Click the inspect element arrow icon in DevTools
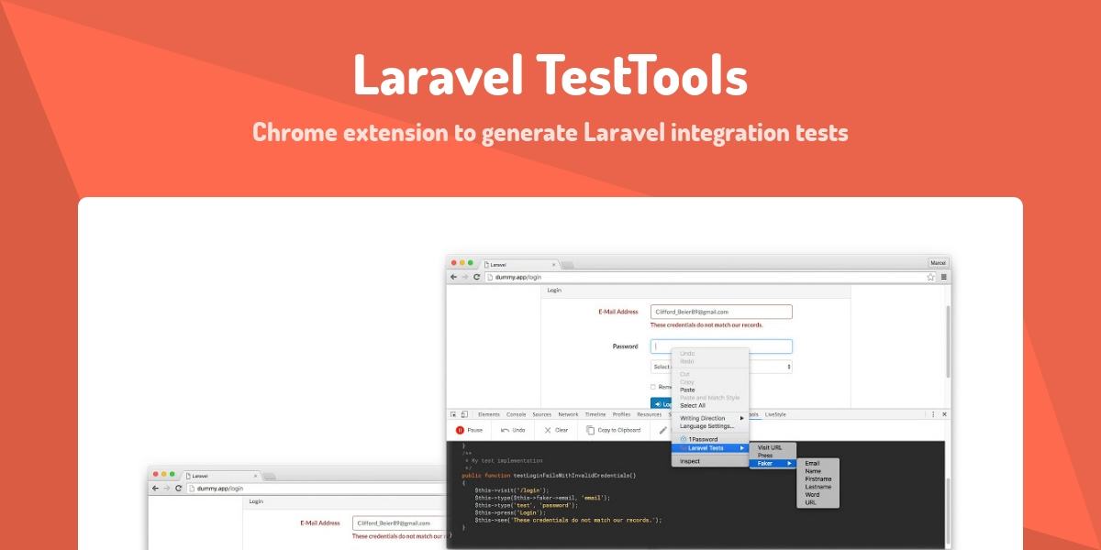The image size is (1101, 550). [x=452, y=414]
